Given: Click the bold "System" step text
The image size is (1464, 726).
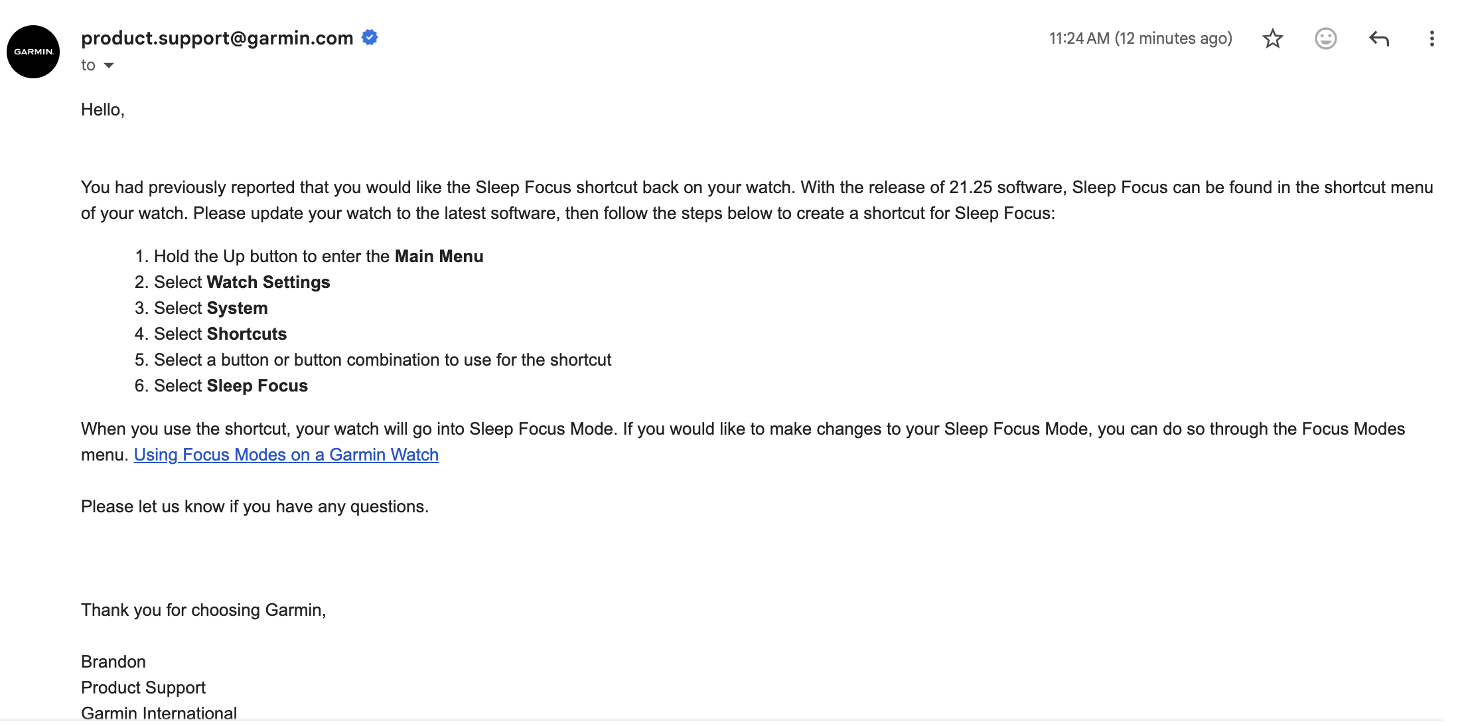Looking at the screenshot, I should coord(237,308).
